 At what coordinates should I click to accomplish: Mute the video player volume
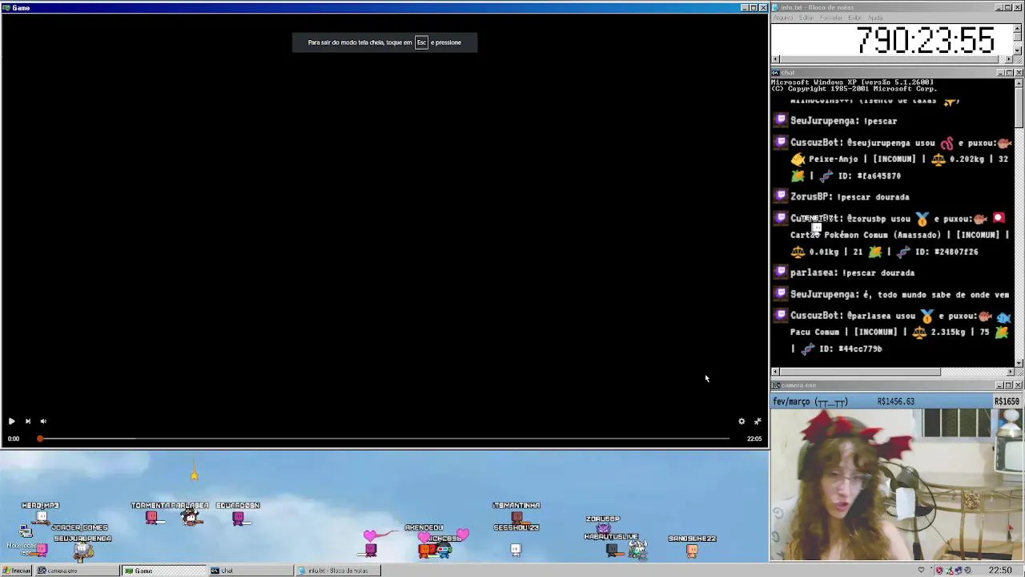click(43, 422)
